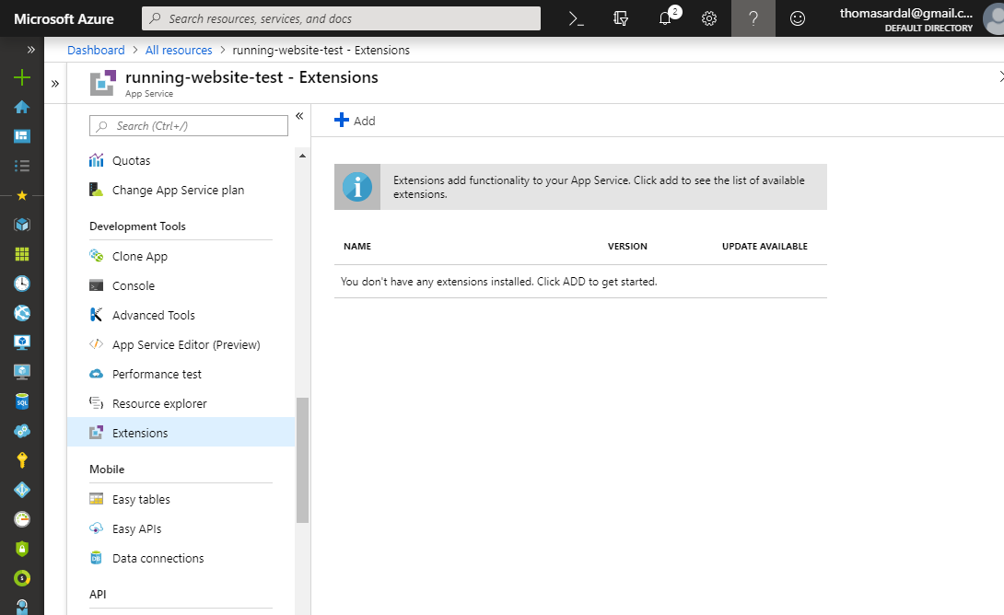This screenshot has width=1004, height=615.
Task: Open the cloud with gears sidebar icon
Action: pyautogui.click(x=22, y=431)
